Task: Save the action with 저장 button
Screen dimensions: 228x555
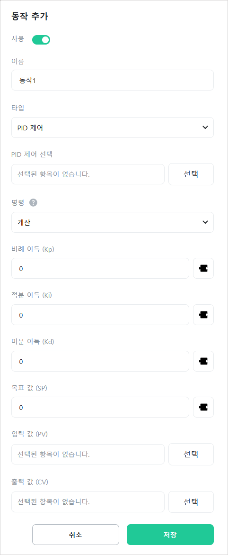Action: tap(170, 535)
